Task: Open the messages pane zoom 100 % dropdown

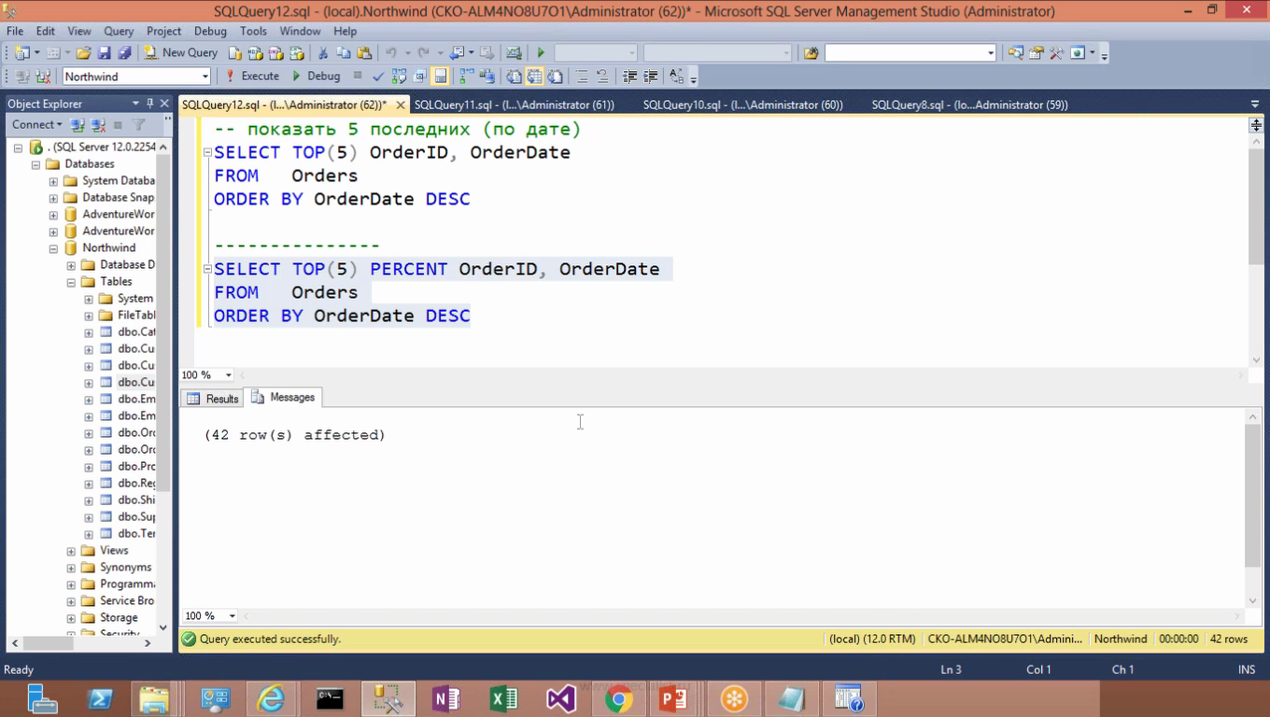Action: click(x=233, y=616)
